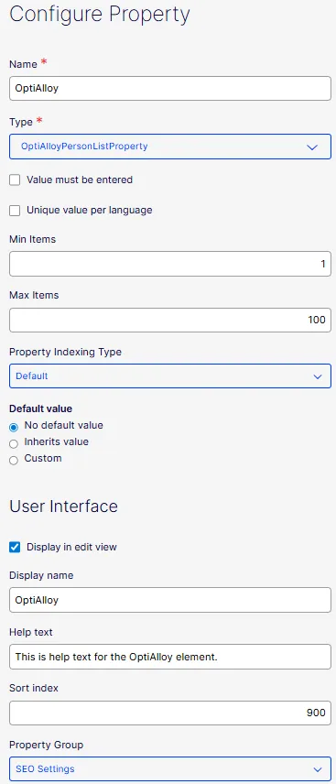
Task: Click the Default value label
Action: [x=40, y=408]
